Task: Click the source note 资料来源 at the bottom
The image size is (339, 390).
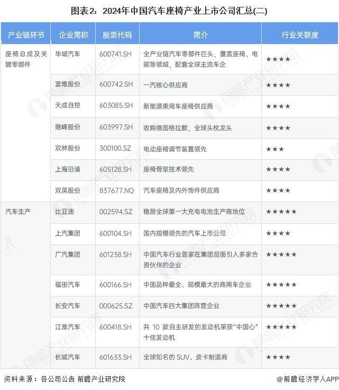Action: point(65,379)
